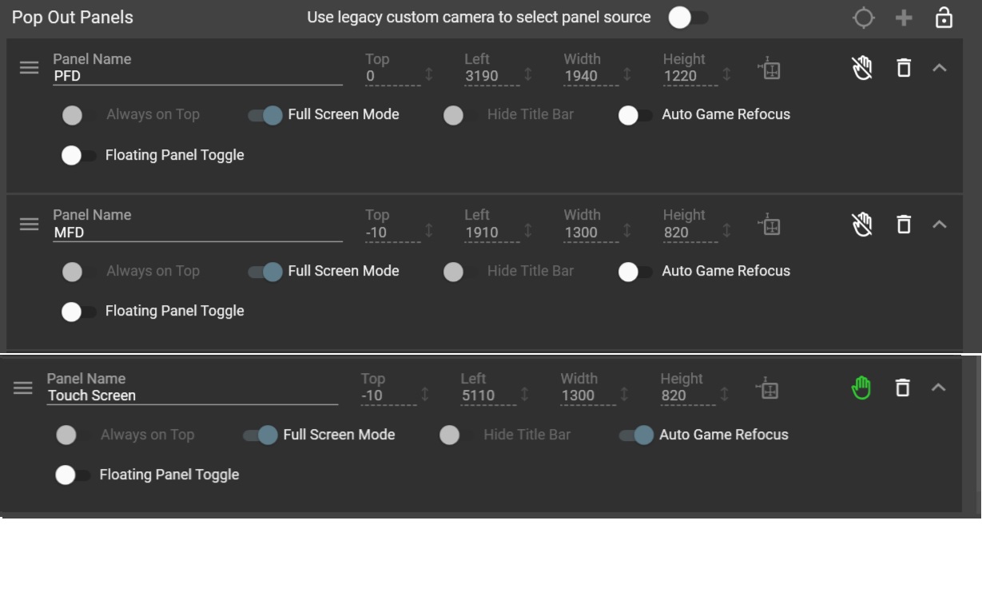982x600 pixels.
Task: Add a new panel with the plus icon
Action: [902, 17]
